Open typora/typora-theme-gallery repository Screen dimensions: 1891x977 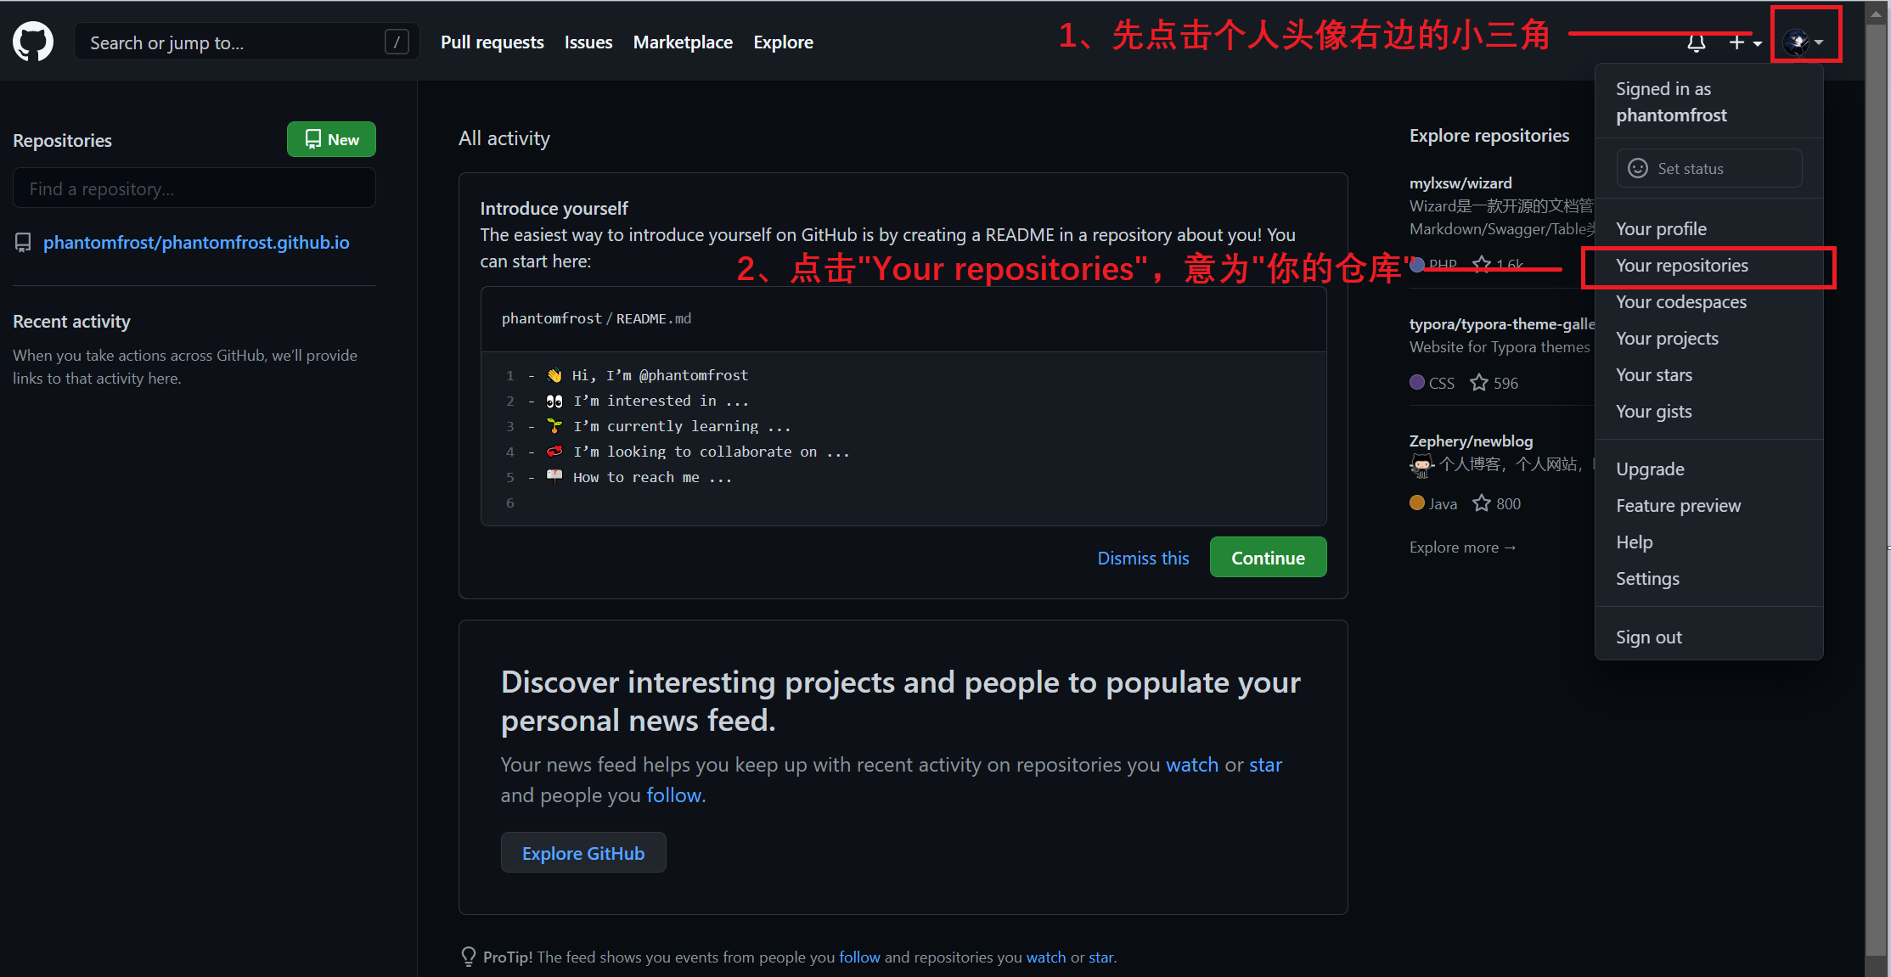tap(1502, 324)
